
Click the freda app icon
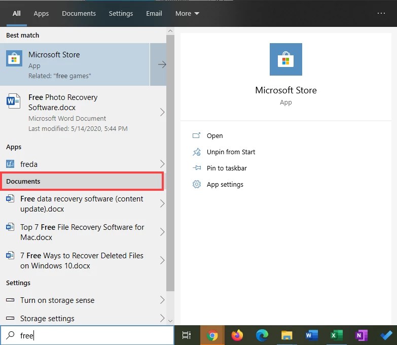(10, 164)
